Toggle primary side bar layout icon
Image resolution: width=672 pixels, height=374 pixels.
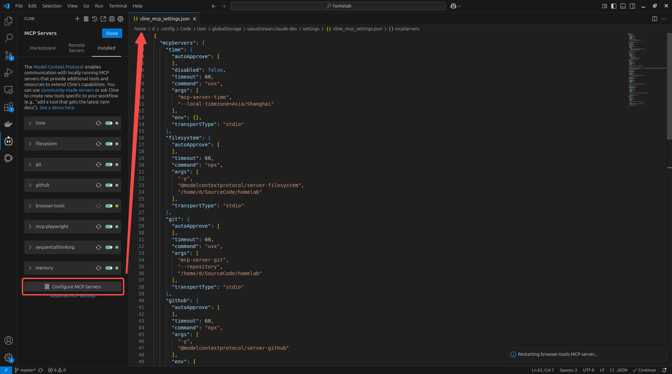point(614,6)
